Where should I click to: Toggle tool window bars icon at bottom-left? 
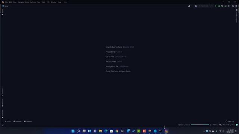tap(3, 125)
